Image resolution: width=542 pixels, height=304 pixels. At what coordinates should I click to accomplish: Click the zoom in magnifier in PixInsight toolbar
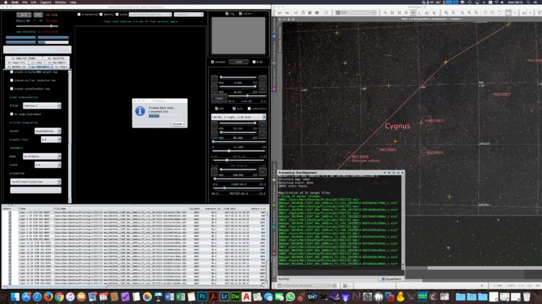click(x=447, y=13)
